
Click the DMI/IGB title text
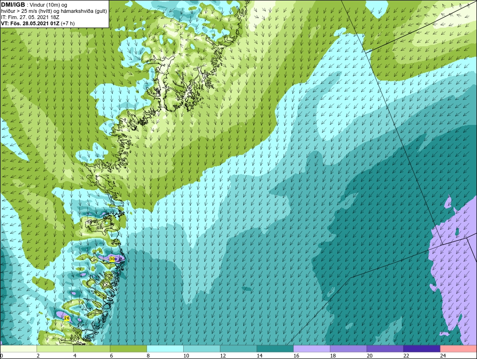13,5
